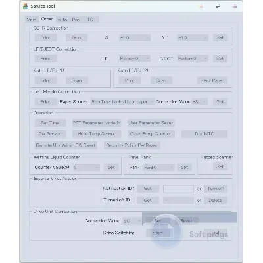Click the Blank Paper button
This screenshot has width=263, height=263.
[x=212, y=80]
